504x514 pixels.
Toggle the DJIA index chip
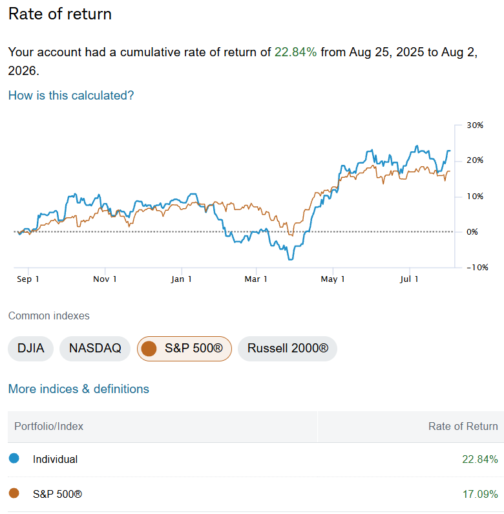click(30, 348)
